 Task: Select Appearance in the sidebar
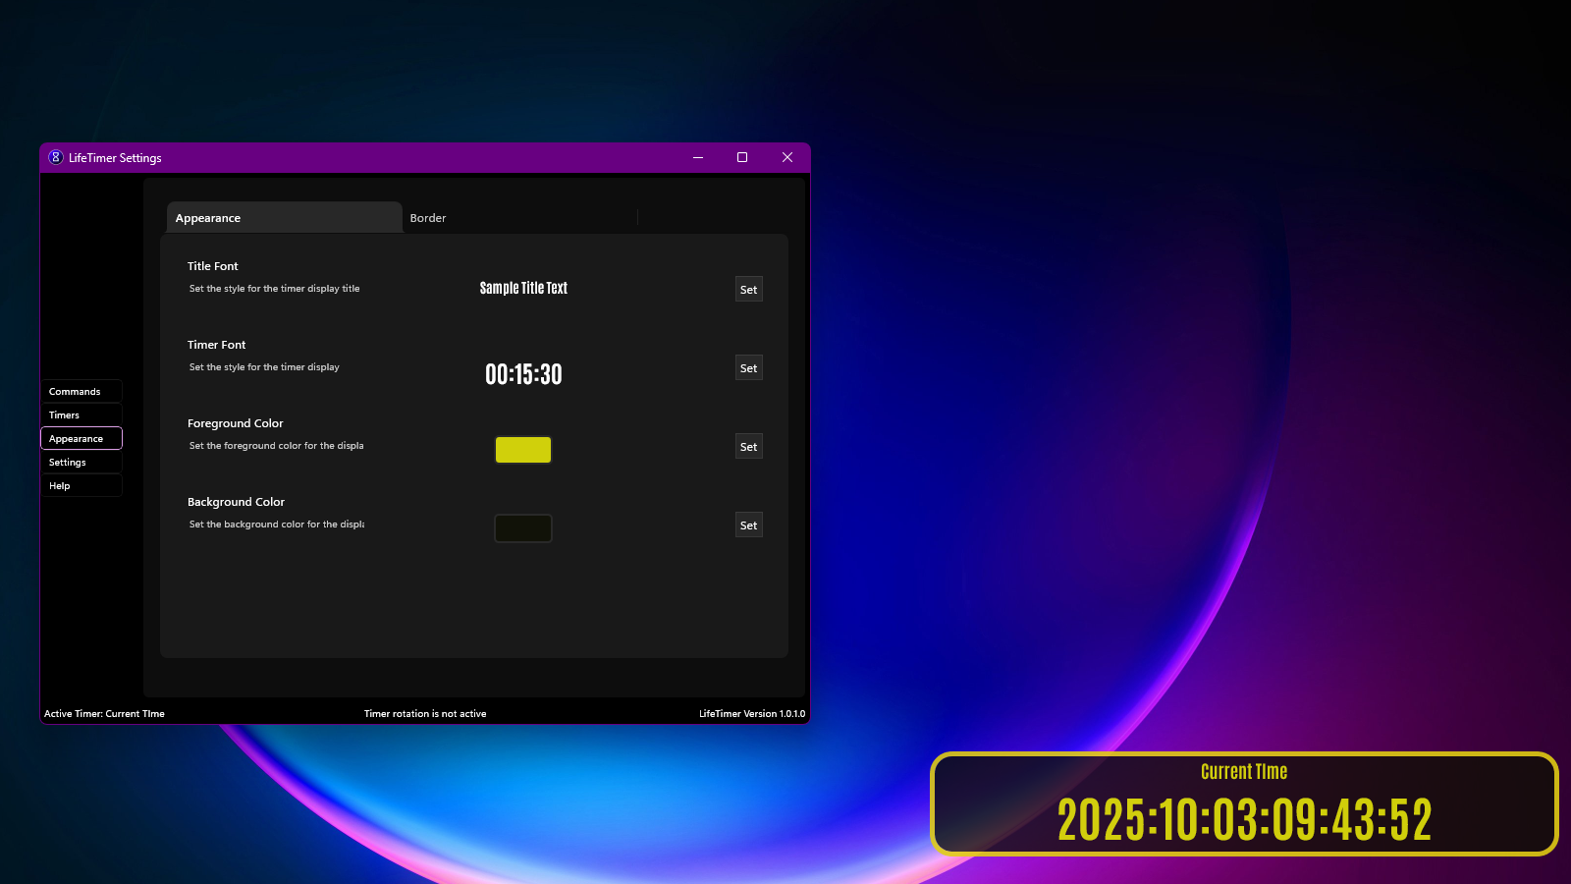pyautogui.click(x=81, y=438)
